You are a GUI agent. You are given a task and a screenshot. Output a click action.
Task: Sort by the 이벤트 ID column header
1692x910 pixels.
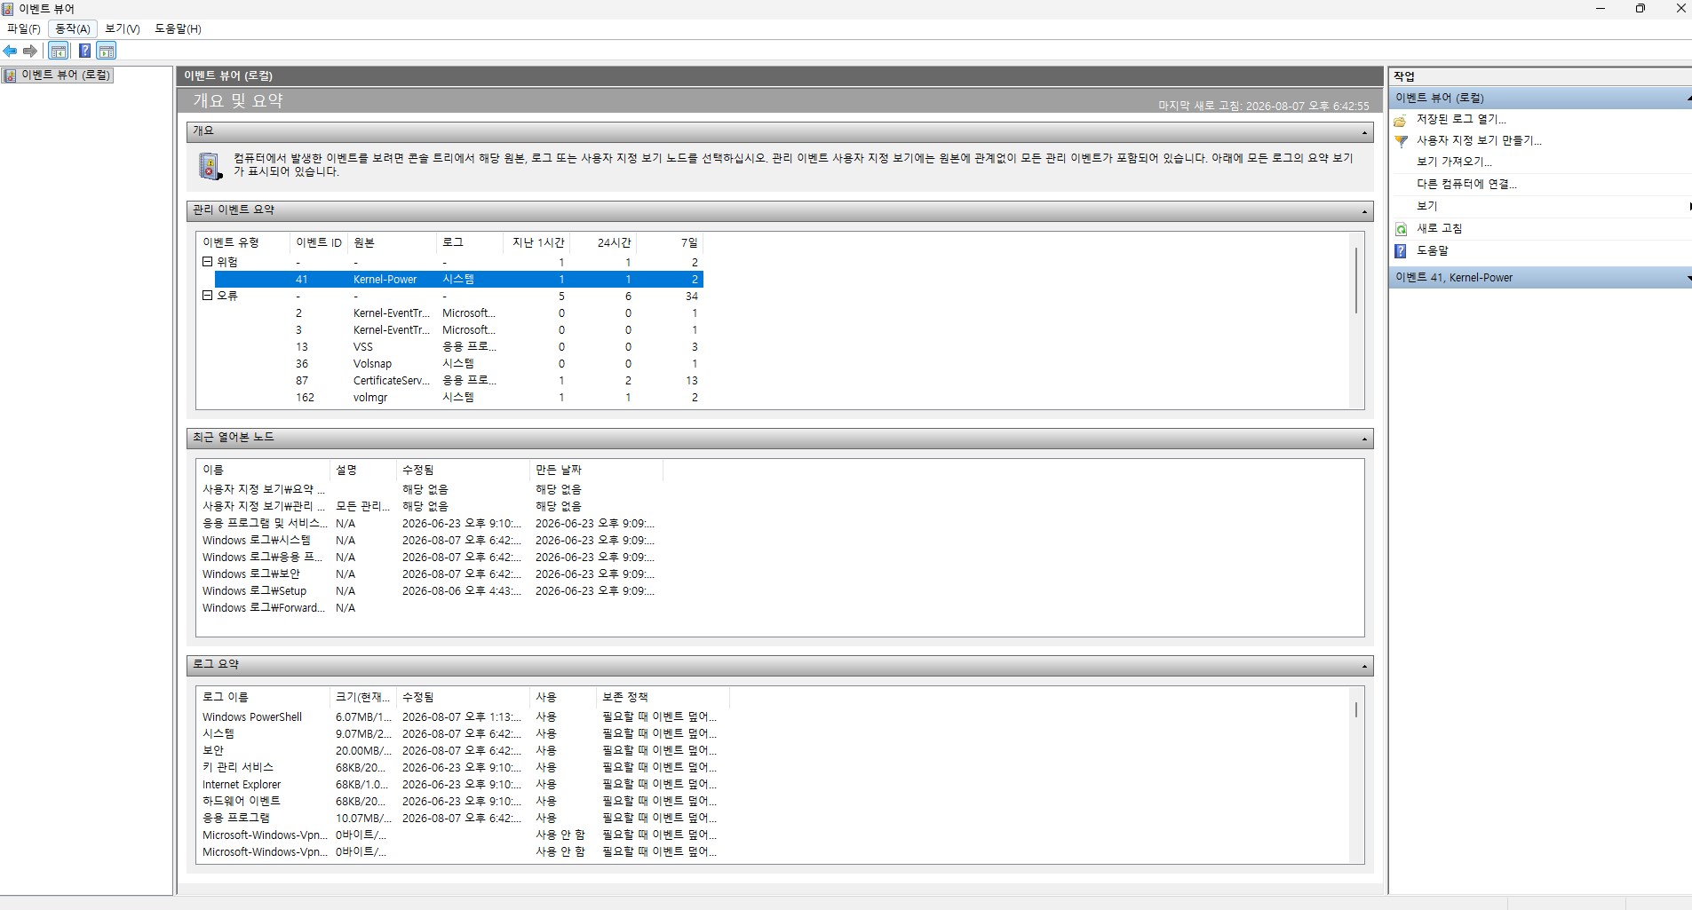click(319, 242)
